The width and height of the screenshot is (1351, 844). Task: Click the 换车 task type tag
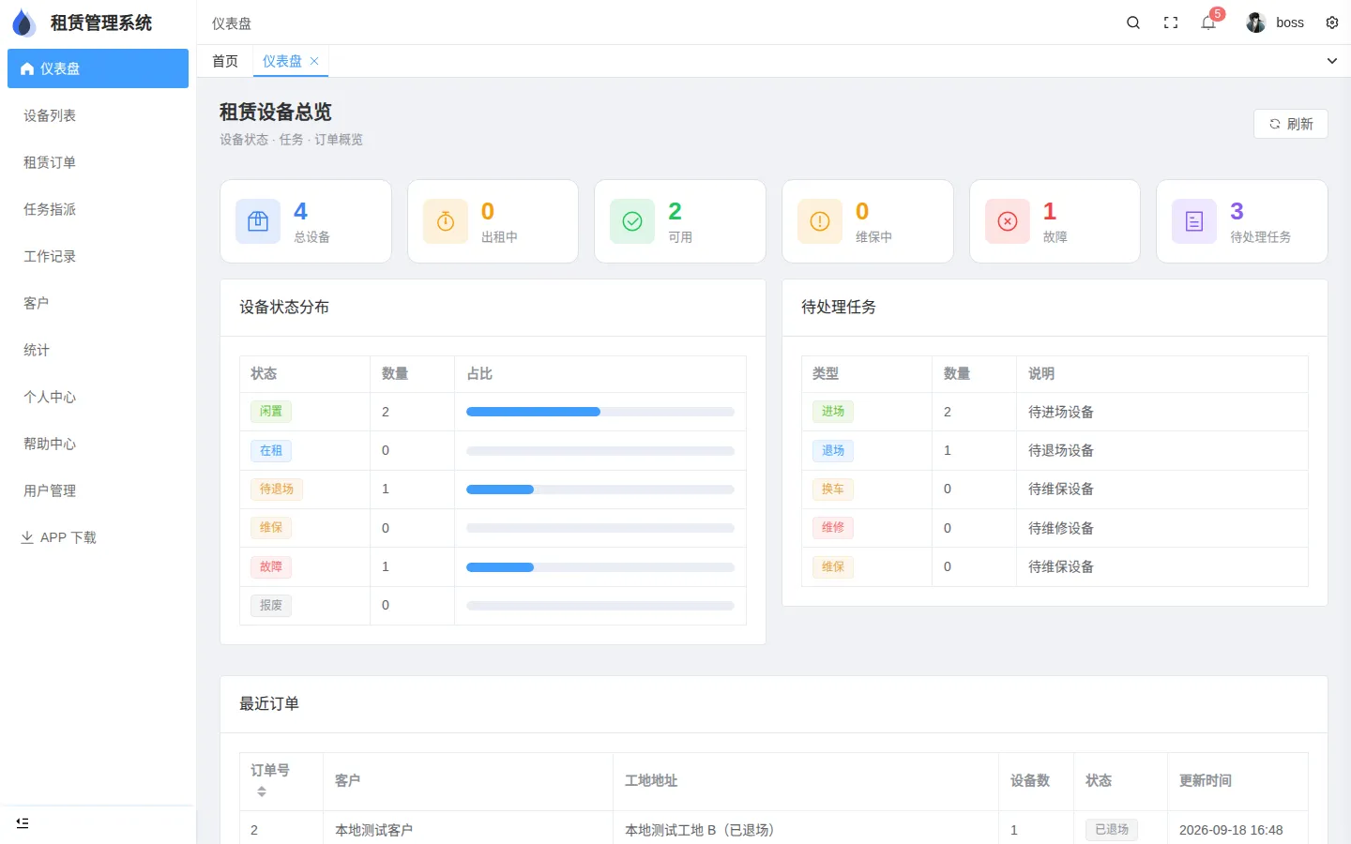click(833, 490)
